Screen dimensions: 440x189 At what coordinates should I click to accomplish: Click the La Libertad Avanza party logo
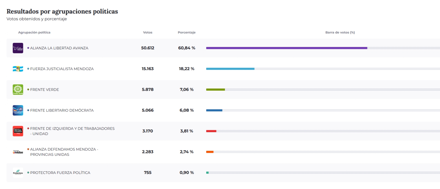(x=18, y=48)
